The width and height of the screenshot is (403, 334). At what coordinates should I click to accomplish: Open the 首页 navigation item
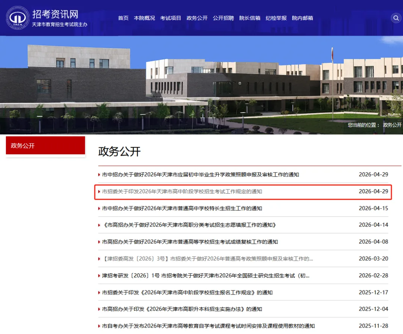tap(123, 18)
